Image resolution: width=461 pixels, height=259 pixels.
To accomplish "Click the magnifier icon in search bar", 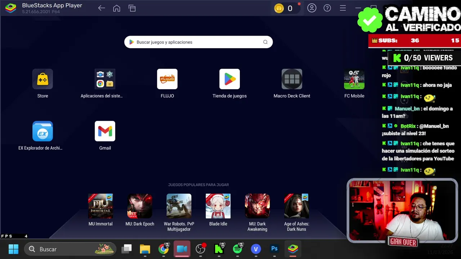I will (265, 42).
